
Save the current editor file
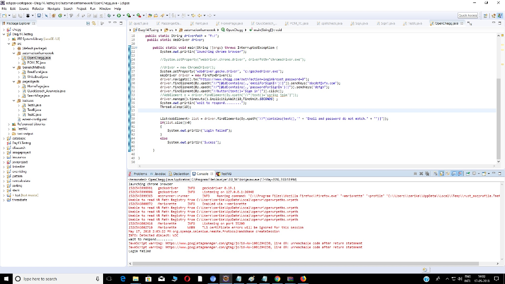point(14,17)
